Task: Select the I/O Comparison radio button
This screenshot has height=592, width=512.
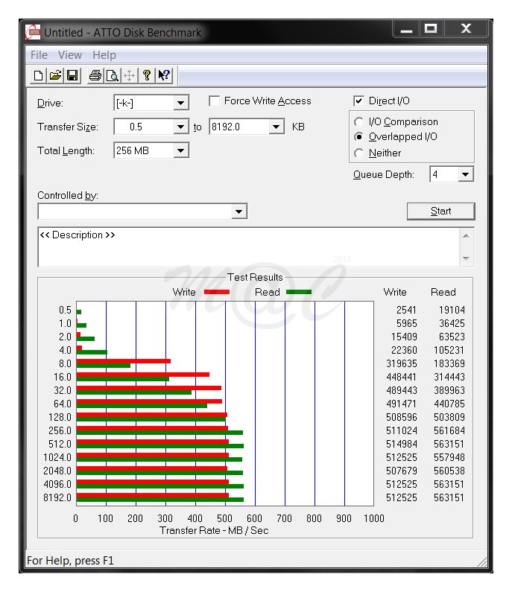Action: [359, 122]
